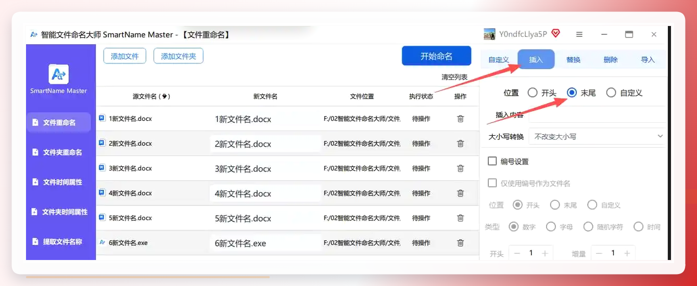Switch to the 删除 tab
The image size is (697, 286).
(611, 60)
